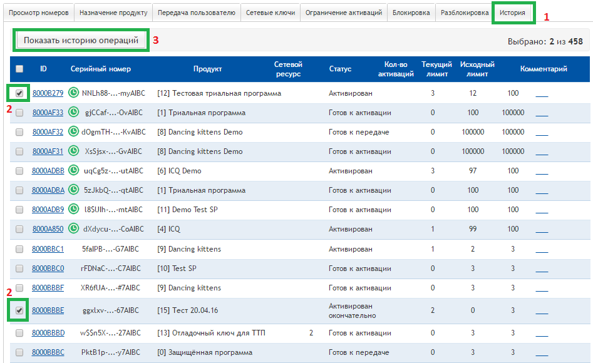Click the Статус column header
Screen dimensions: 593x363
point(340,69)
